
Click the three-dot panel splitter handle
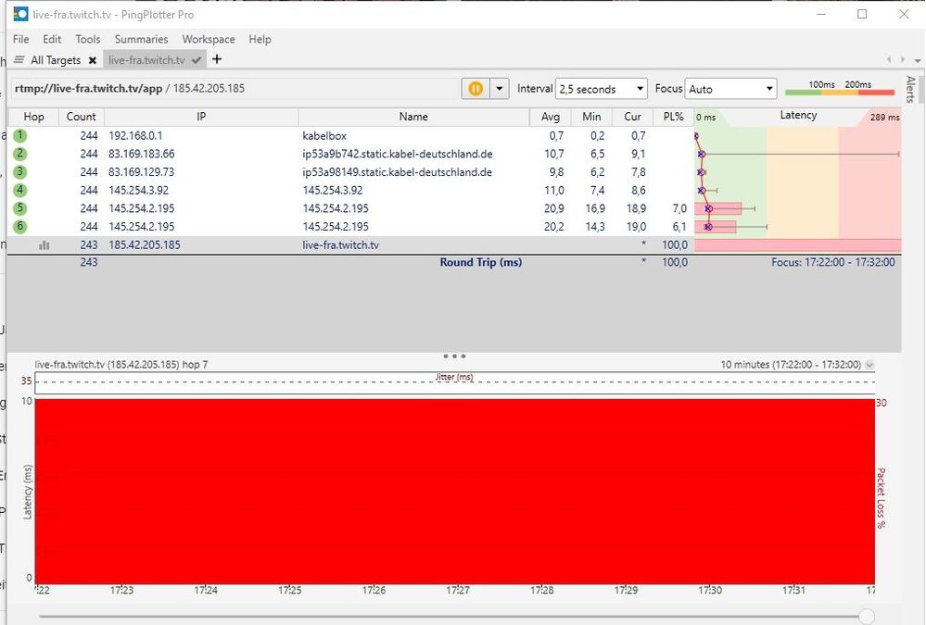click(x=455, y=356)
